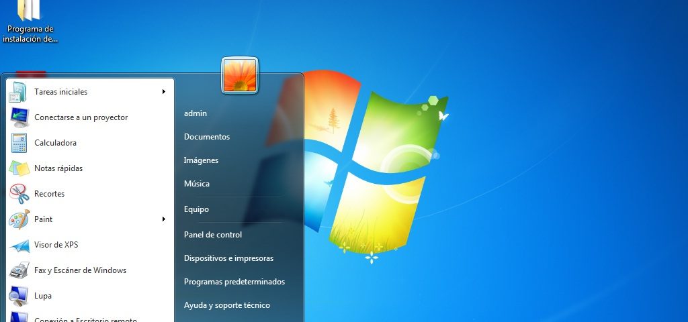Viewport: 688px width, 322px height.
Task: Open Paint using its palette icon
Action: 19,219
